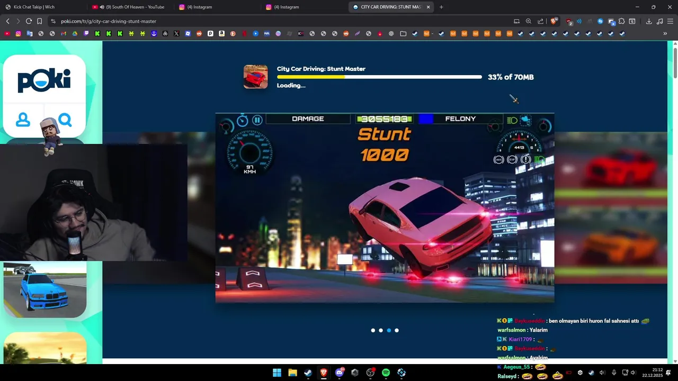Open the notifications bell icon
Viewport: 678px width, 381px height.
point(668,373)
